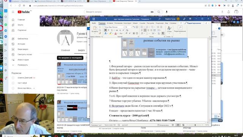Screen dimensions: 243x137
Task: Click the bullets list icon in Word
Action: coord(142,27)
